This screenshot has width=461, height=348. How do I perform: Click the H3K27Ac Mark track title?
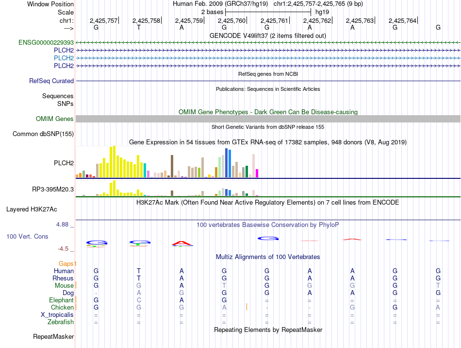click(x=267, y=203)
